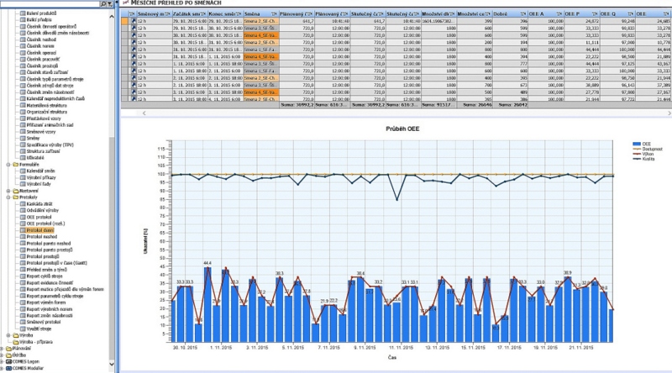Click the table horizontal scroll right arrow

[x=669, y=113]
